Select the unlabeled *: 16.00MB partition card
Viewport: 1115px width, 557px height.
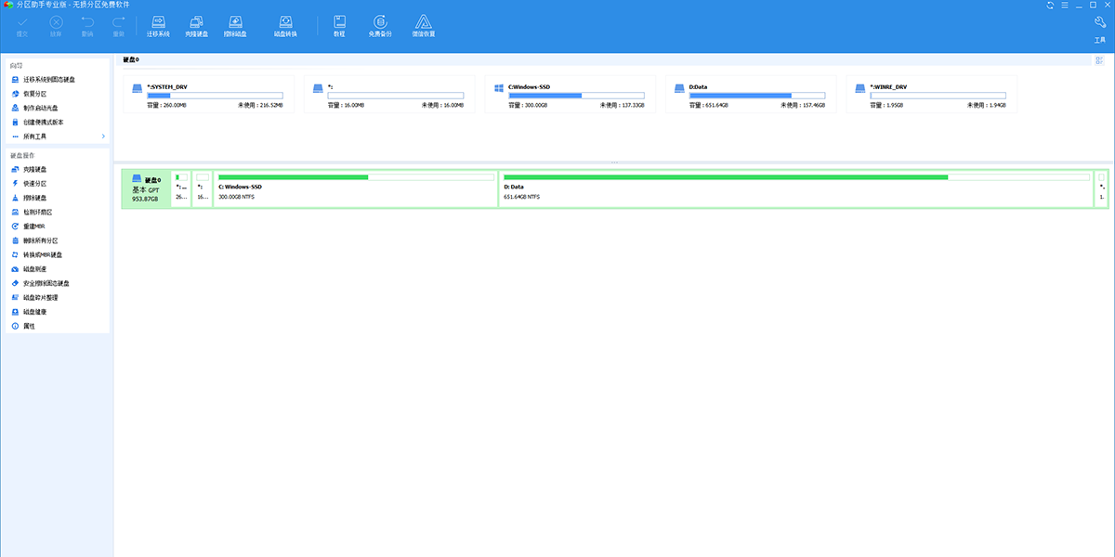coord(389,95)
